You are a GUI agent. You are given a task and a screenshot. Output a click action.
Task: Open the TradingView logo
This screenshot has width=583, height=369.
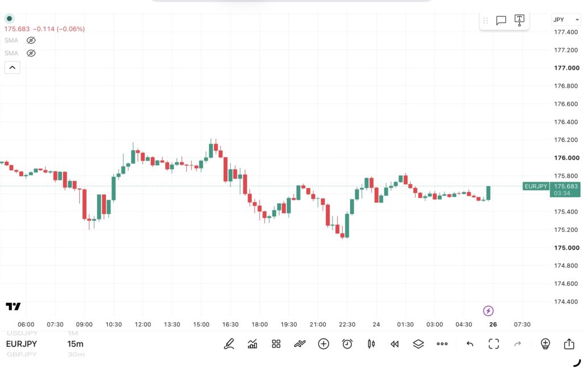pyautogui.click(x=14, y=306)
